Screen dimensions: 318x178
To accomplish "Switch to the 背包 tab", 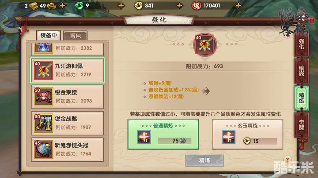I will 76,36.
